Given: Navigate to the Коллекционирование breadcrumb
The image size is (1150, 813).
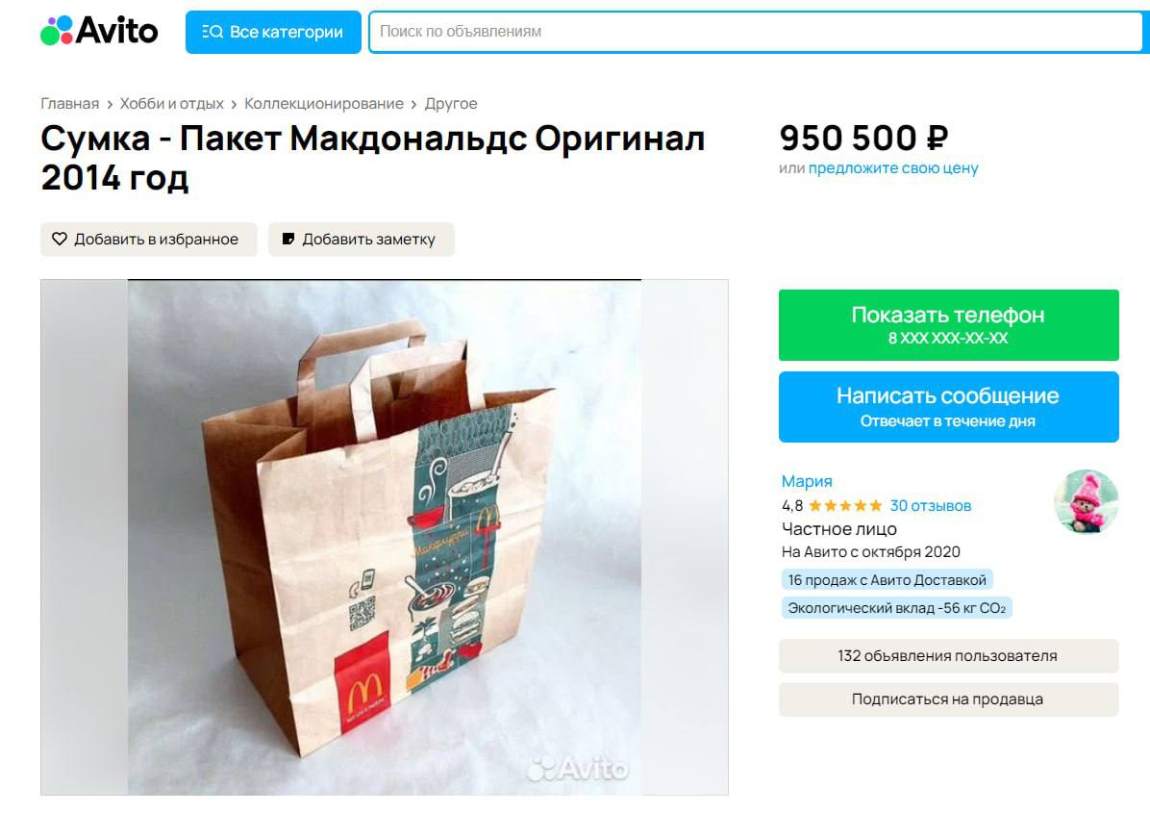Looking at the screenshot, I should [323, 104].
